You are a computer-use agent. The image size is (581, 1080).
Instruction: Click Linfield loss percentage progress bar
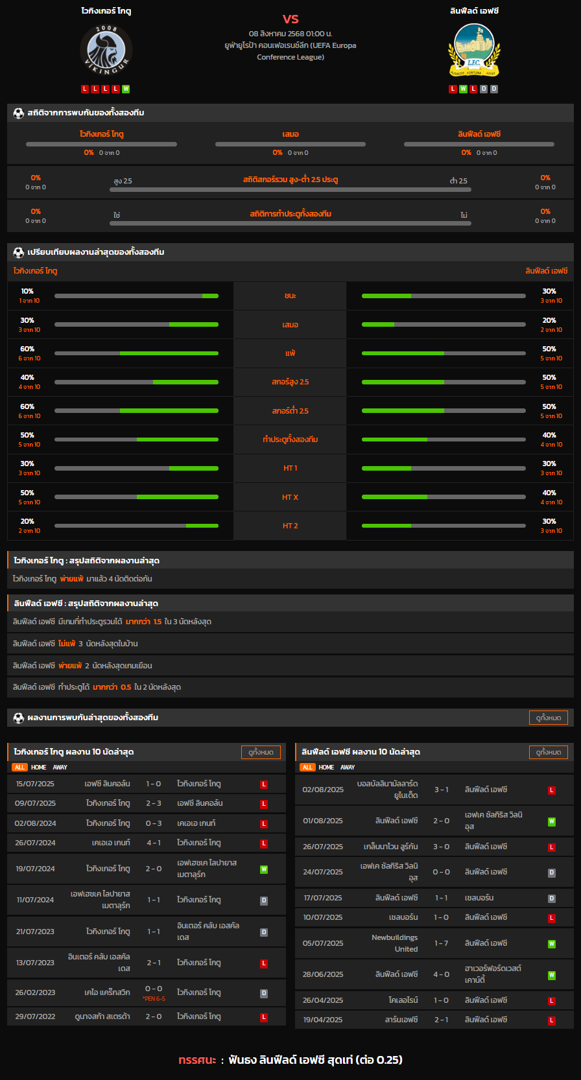pyautogui.click(x=444, y=353)
